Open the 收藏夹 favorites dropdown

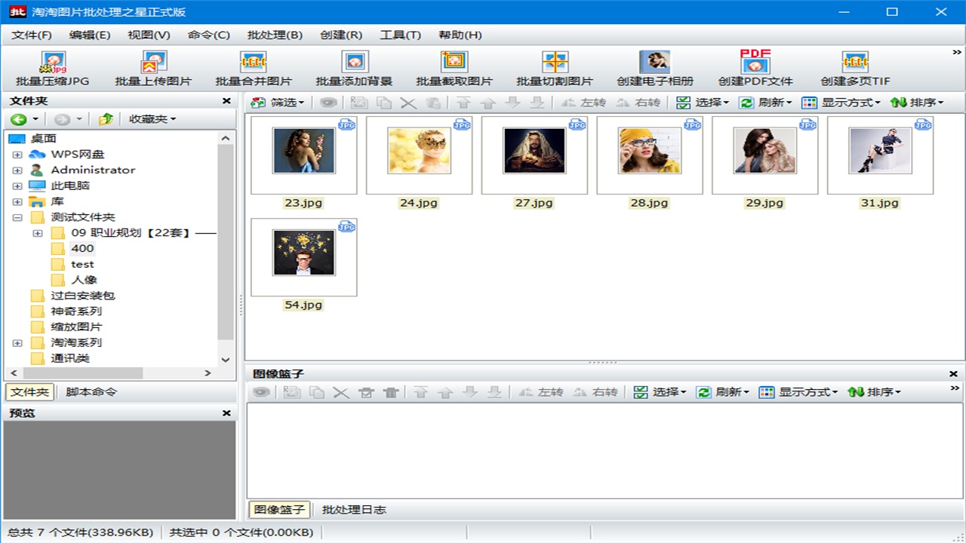click(152, 119)
